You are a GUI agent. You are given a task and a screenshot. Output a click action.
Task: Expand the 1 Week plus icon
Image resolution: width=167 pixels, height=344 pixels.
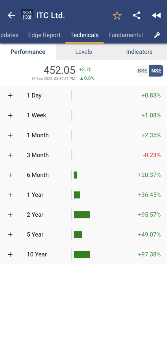click(10, 116)
